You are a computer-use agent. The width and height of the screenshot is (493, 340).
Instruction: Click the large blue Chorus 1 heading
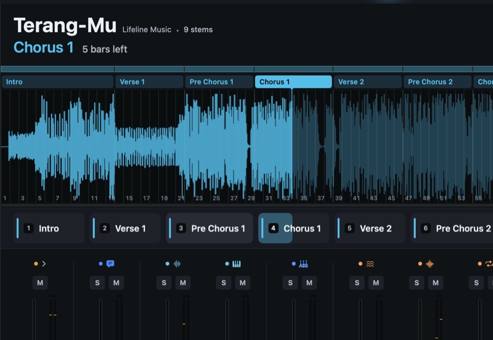pyautogui.click(x=44, y=47)
